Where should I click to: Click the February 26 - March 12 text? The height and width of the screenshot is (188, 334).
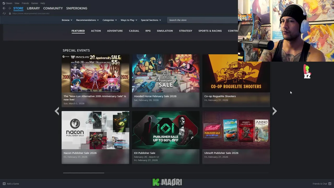tap(146, 157)
